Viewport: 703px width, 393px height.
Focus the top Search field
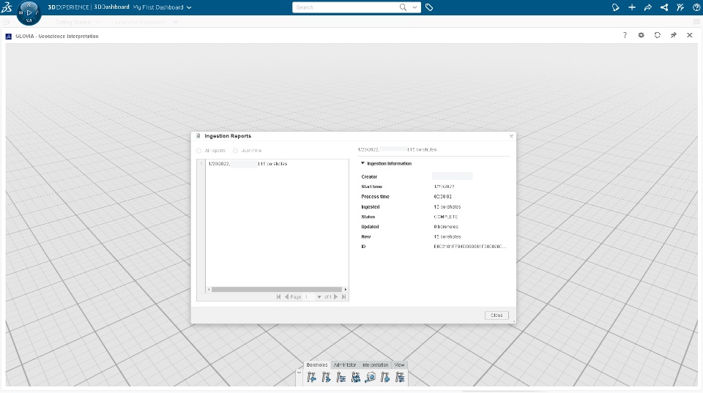pos(345,7)
